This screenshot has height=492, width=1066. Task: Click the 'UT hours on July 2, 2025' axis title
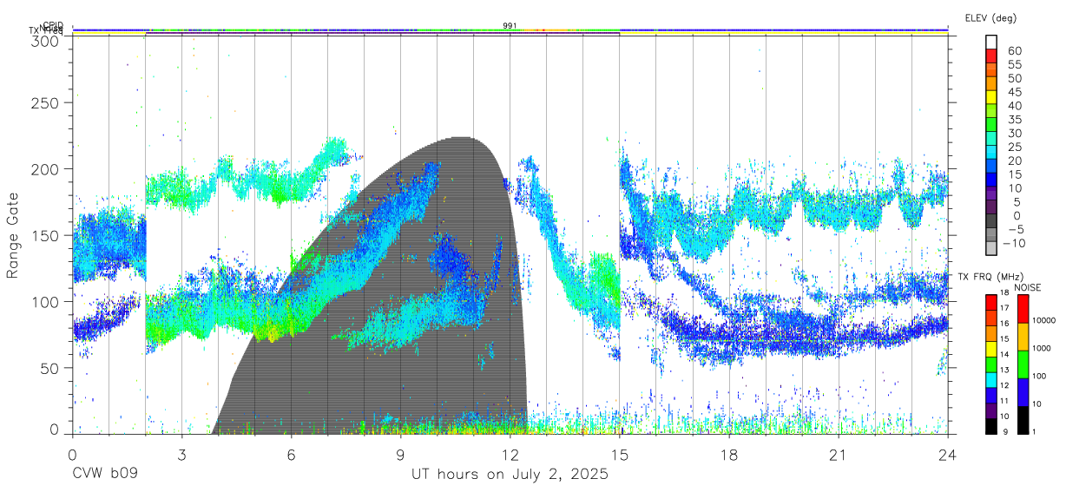click(510, 475)
